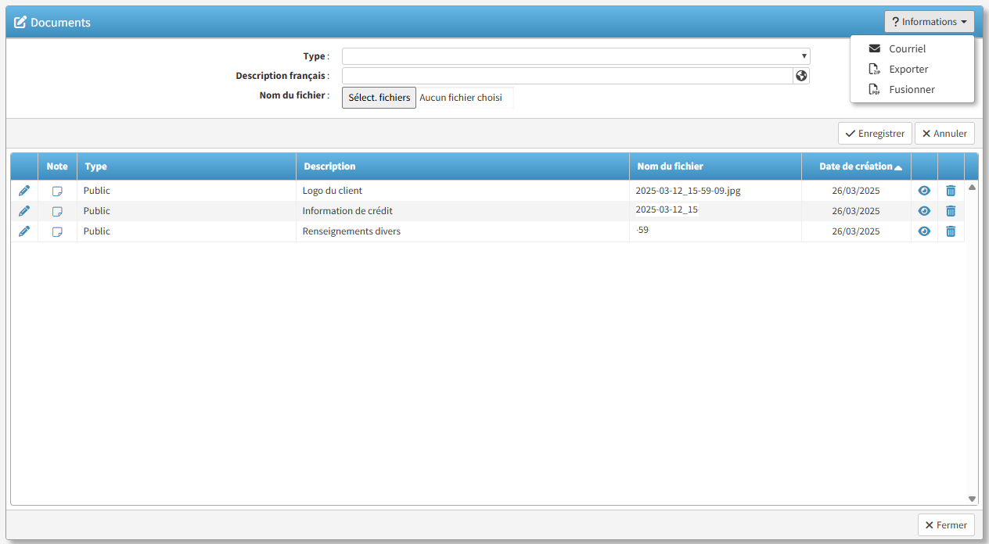Click the -59 filename cell

(715, 231)
